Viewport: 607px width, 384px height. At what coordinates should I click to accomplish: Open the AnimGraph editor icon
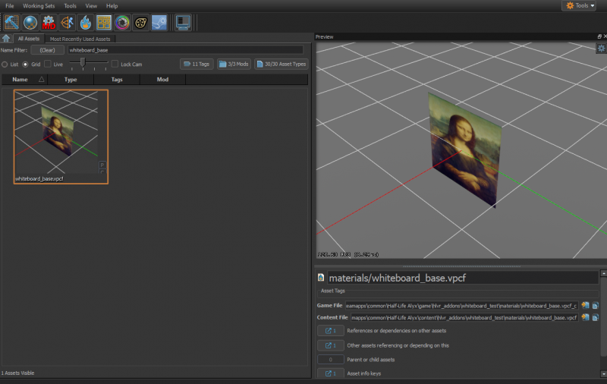[x=67, y=23]
